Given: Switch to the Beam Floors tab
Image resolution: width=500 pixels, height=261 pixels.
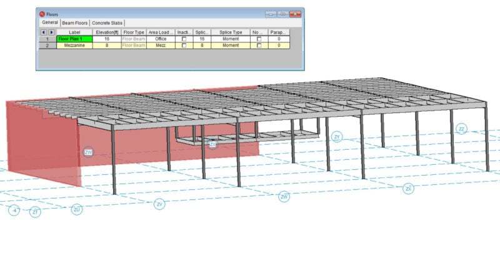Looking at the screenshot, I should [x=75, y=23].
